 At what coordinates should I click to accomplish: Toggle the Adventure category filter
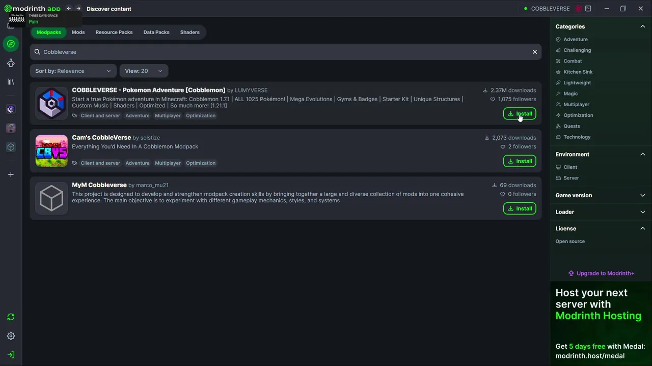575,39
